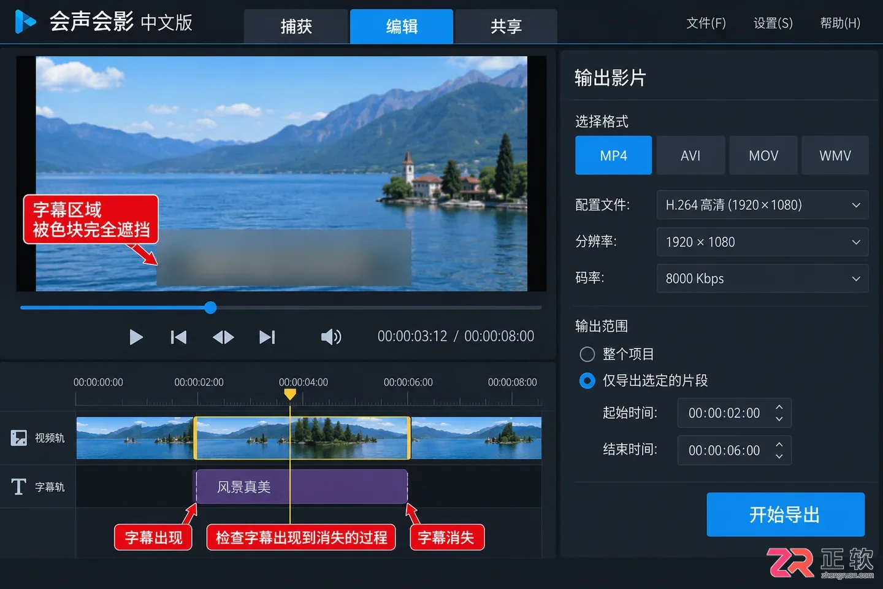Click the video preview image
The image size is (883, 589).
(x=281, y=174)
